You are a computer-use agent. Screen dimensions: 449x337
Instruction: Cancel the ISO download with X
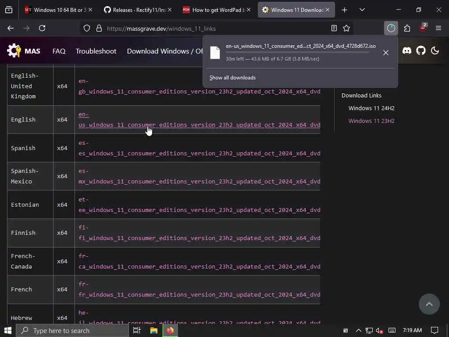[386, 53]
